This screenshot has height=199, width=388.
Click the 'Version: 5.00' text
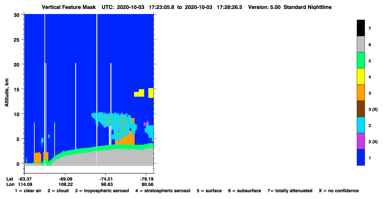(x=264, y=7)
